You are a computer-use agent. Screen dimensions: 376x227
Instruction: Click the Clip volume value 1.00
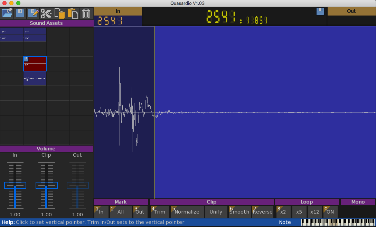pyautogui.click(x=46, y=215)
